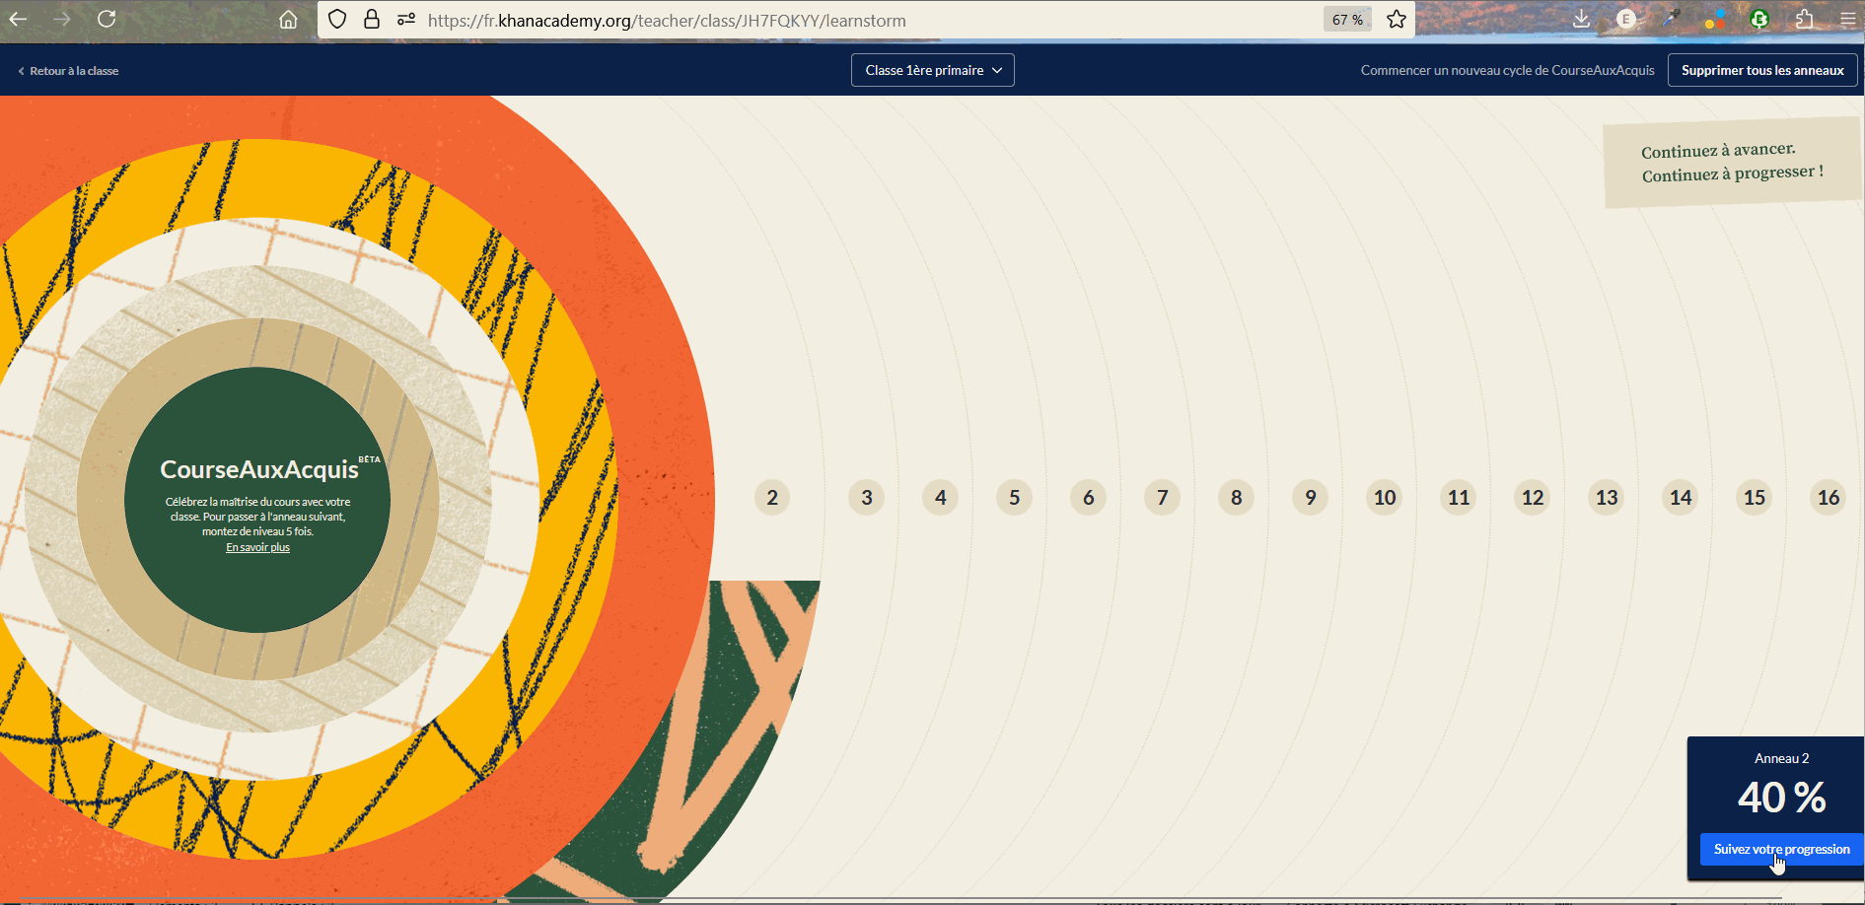The image size is (1865, 905).
Task: Click the CourseAuxAcquis title text
Action: pos(259,469)
